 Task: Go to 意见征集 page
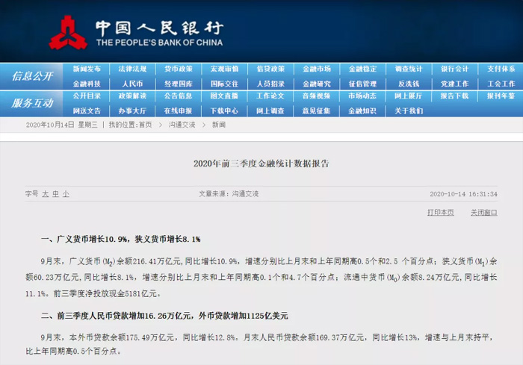(x=317, y=110)
